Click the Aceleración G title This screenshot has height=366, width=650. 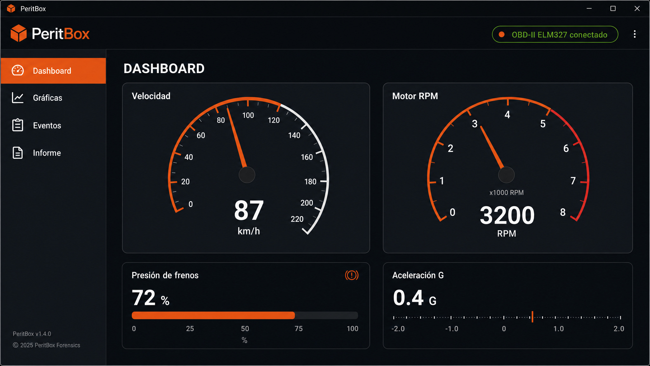[x=418, y=275]
